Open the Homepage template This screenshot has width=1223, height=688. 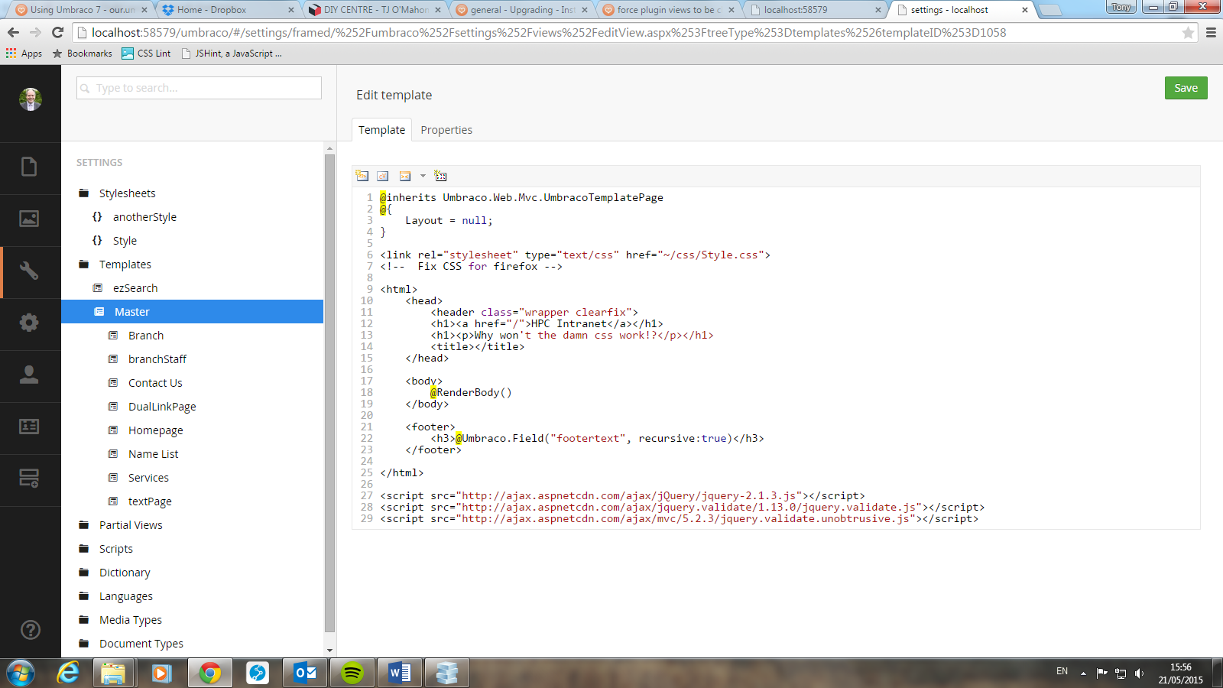[x=156, y=430]
